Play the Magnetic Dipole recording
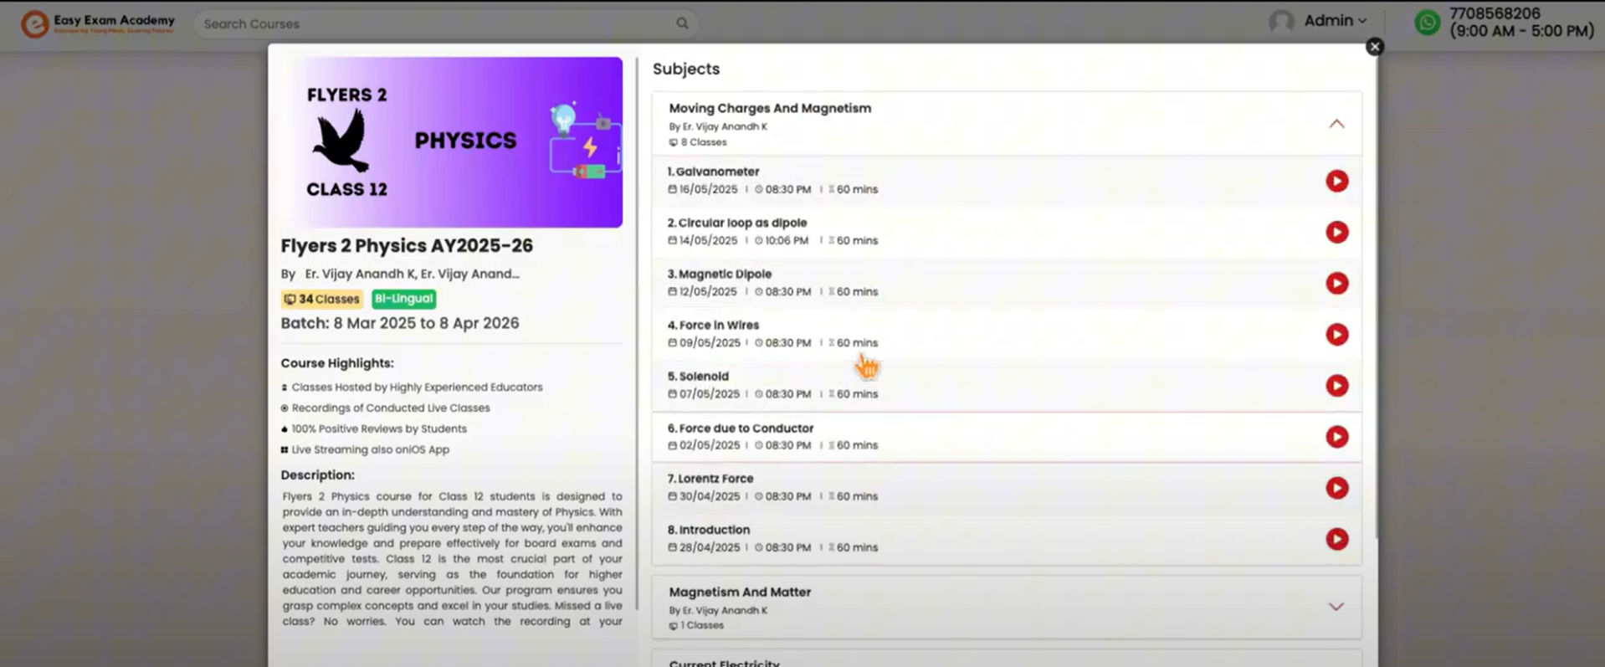The image size is (1605, 667). point(1336,283)
